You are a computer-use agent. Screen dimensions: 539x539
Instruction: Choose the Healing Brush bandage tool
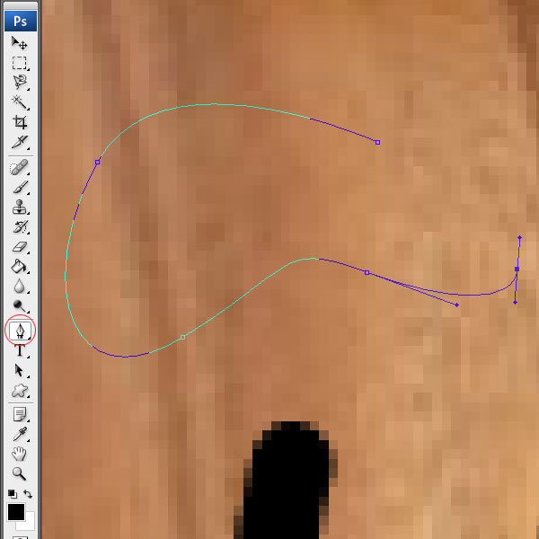(19, 168)
